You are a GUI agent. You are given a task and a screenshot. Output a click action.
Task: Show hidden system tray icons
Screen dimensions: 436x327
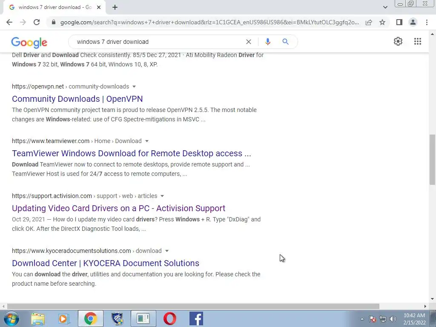pos(362,319)
